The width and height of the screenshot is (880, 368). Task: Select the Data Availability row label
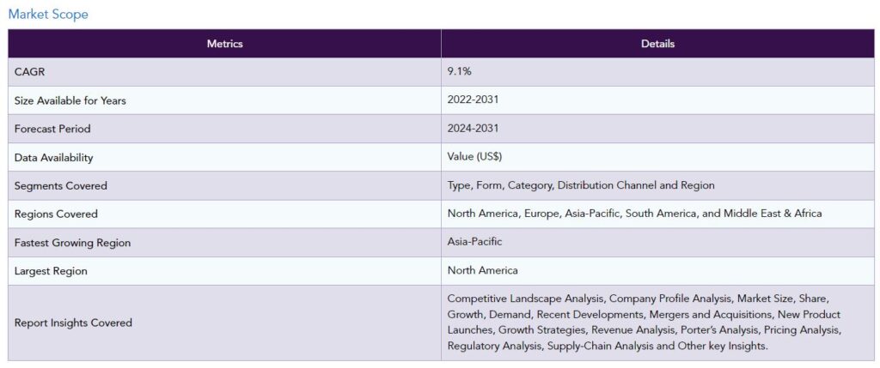pos(54,158)
